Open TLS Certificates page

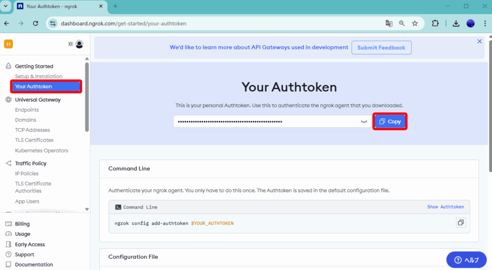pyautogui.click(x=34, y=140)
